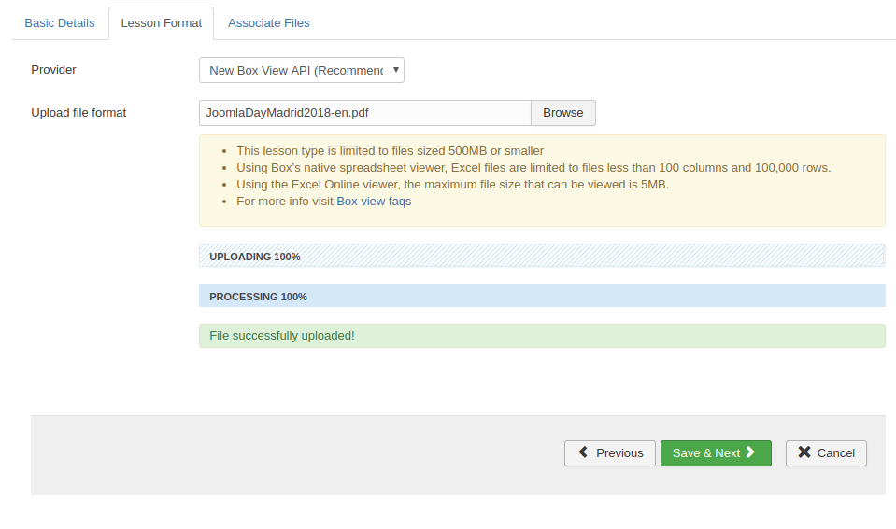The width and height of the screenshot is (896, 529).
Task: Click the Provider field label
Action: (x=54, y=70)
